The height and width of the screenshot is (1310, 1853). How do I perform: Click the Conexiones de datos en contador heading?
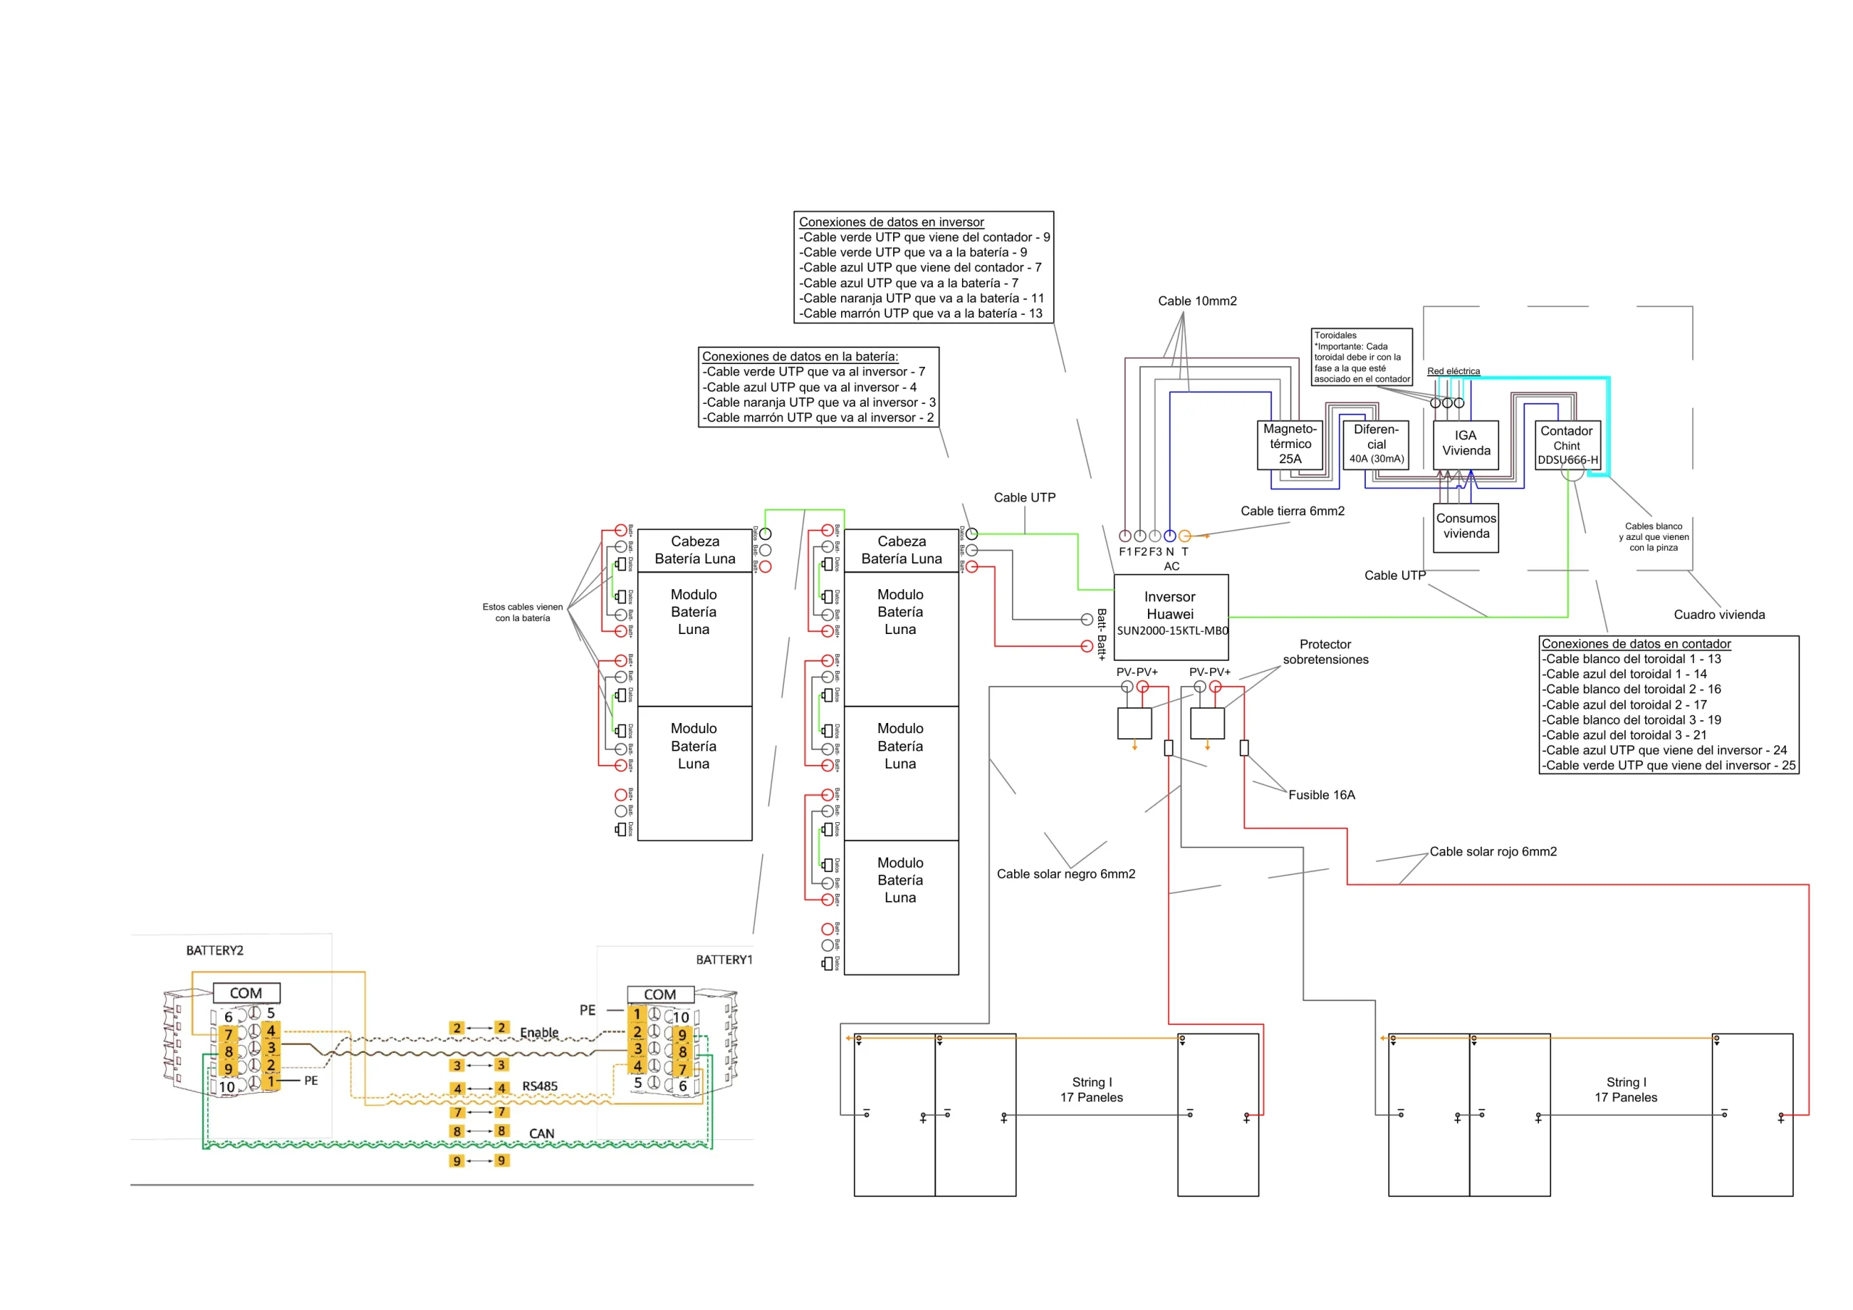point(1636,644)
